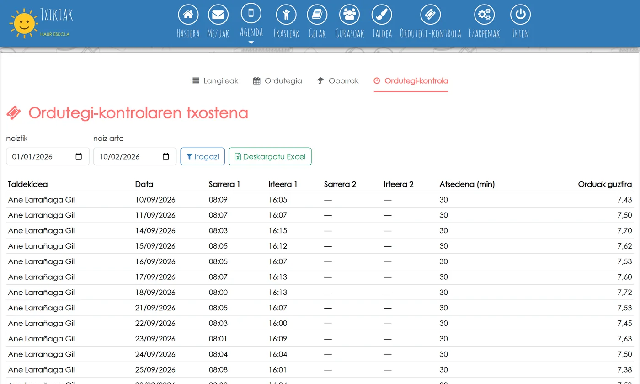This screenshot has width=640, height=384.
Task: Select date cell 22/09/2026
Action: [x=155, y=323]
